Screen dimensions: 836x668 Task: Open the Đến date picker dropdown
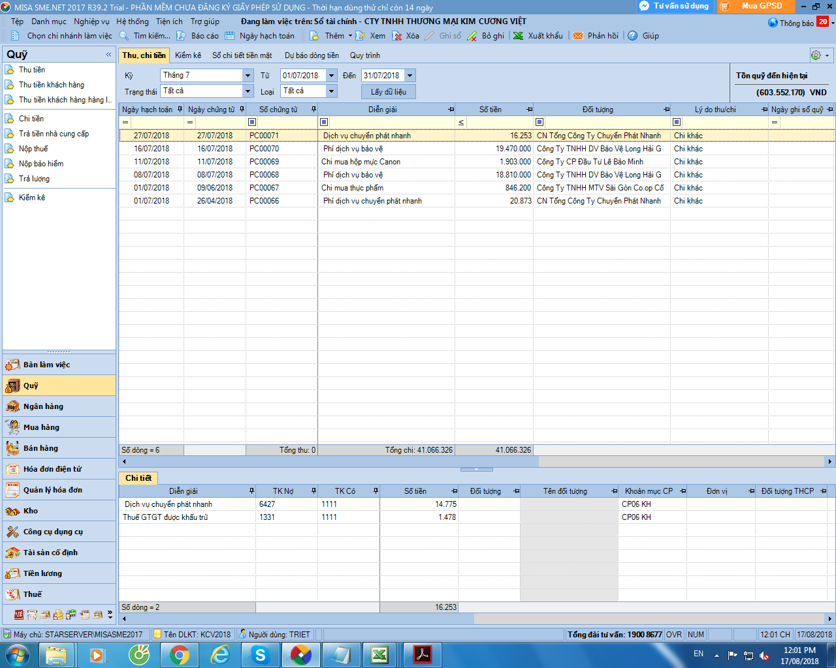(x=410, y=76)
